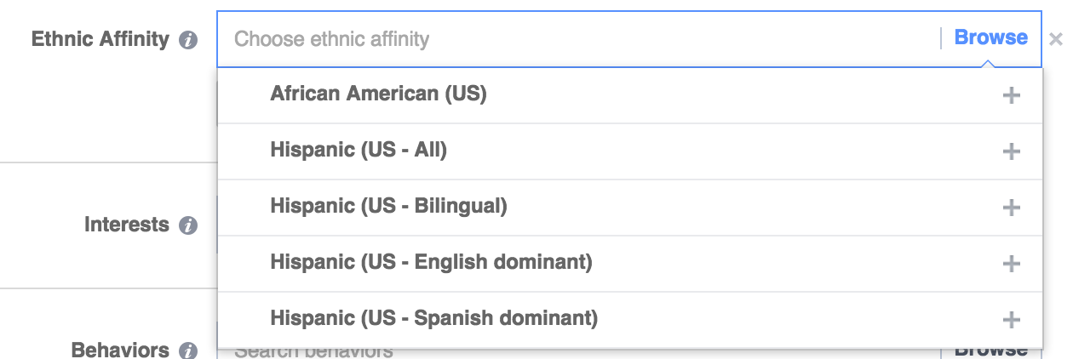The width and height of the screenshot is (1073, 359).
Task: Choose the Hispanic (US - All) option text
Action: click(359, 150)
